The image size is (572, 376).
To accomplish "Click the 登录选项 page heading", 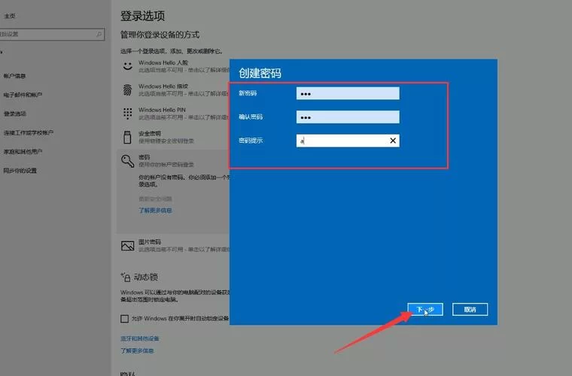I will point(143,16).
